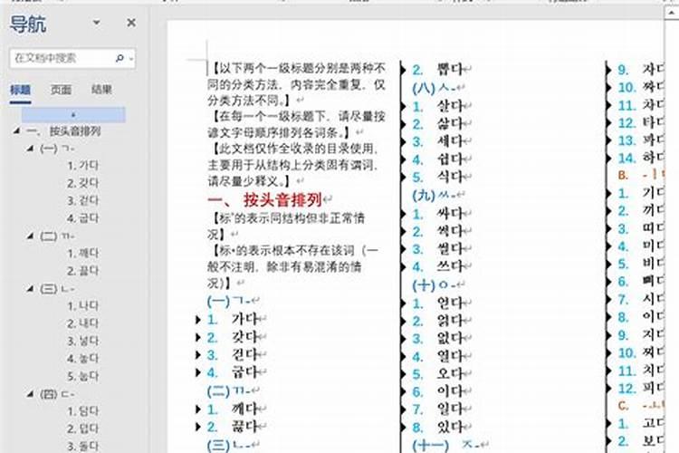Click entry 3. 없다 in document
This screenshot has height=453, width=679.
[x=438, y=338]
